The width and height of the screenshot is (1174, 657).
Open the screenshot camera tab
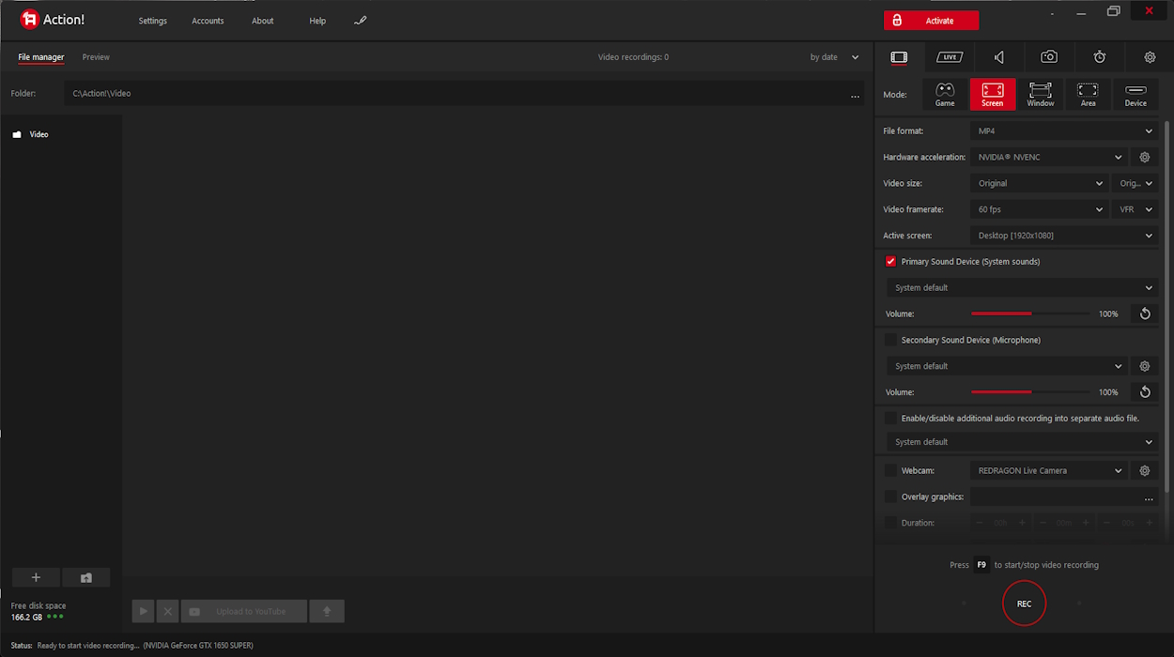click(1049, 57)
